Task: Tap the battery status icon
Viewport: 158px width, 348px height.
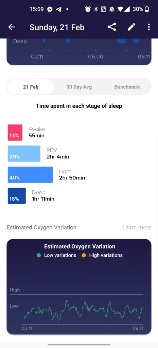Action: click(x=147, y=9)
